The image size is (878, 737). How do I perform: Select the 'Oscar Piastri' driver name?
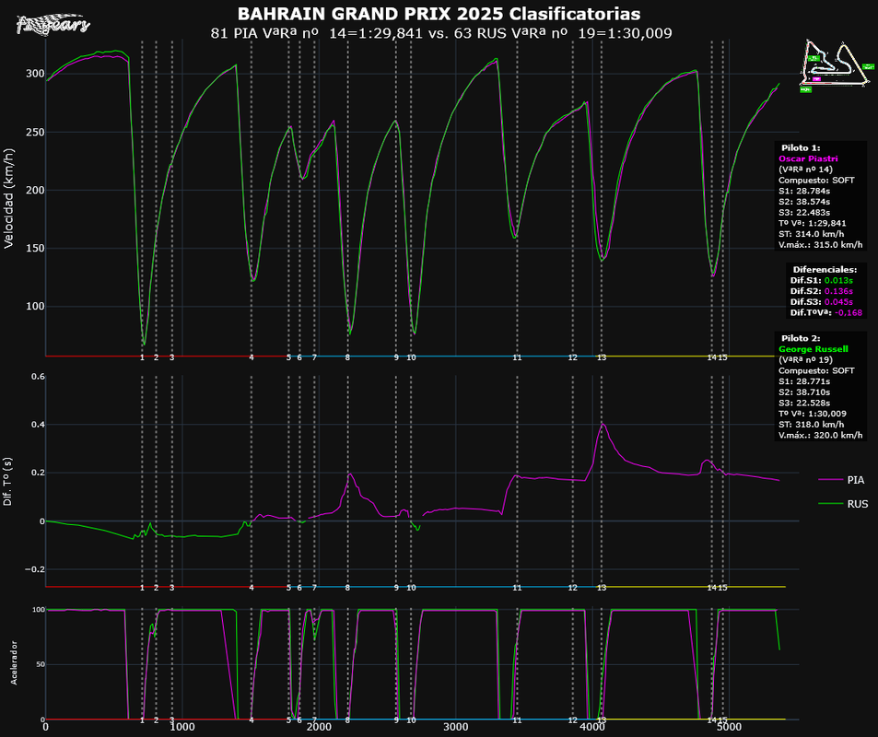click(x=808, y=158)
